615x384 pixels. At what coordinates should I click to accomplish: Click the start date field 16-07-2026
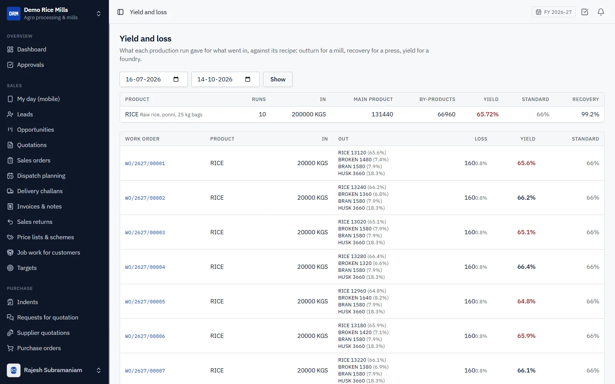[153, 79]
